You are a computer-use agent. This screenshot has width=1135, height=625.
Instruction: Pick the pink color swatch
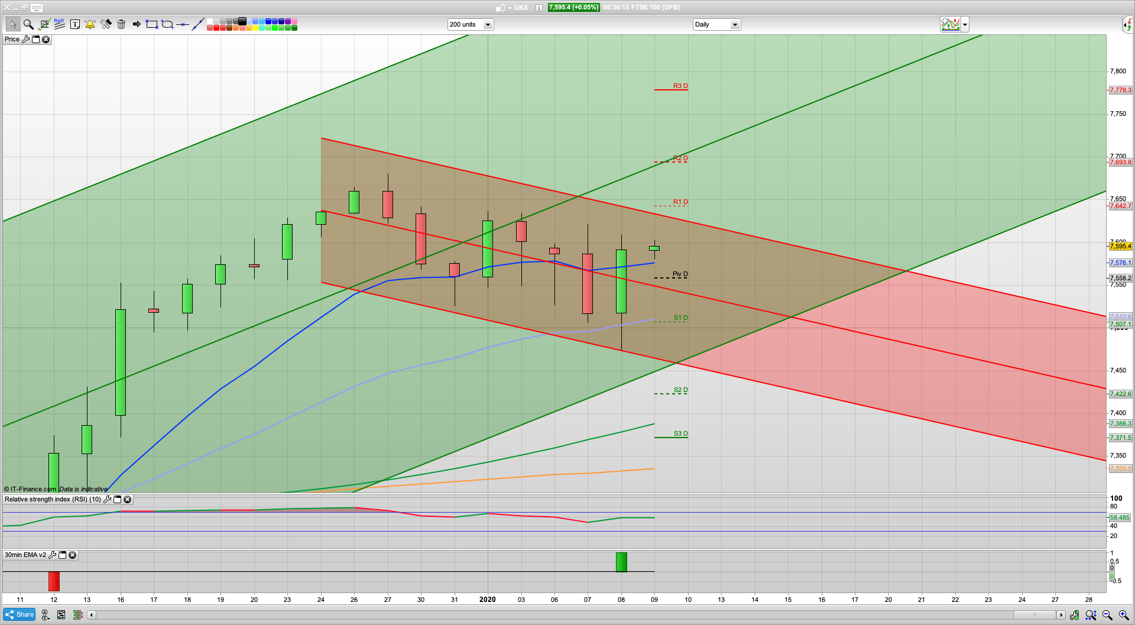[294, 21]
